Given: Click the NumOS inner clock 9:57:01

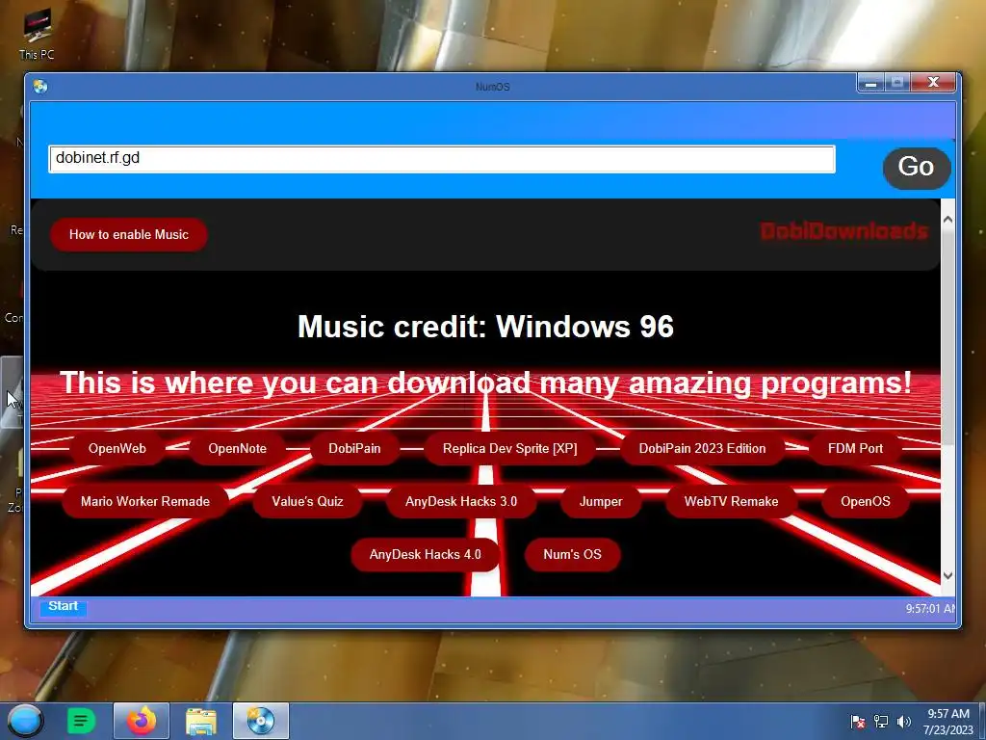Looking at the screenshot, I should pos(930,609).
